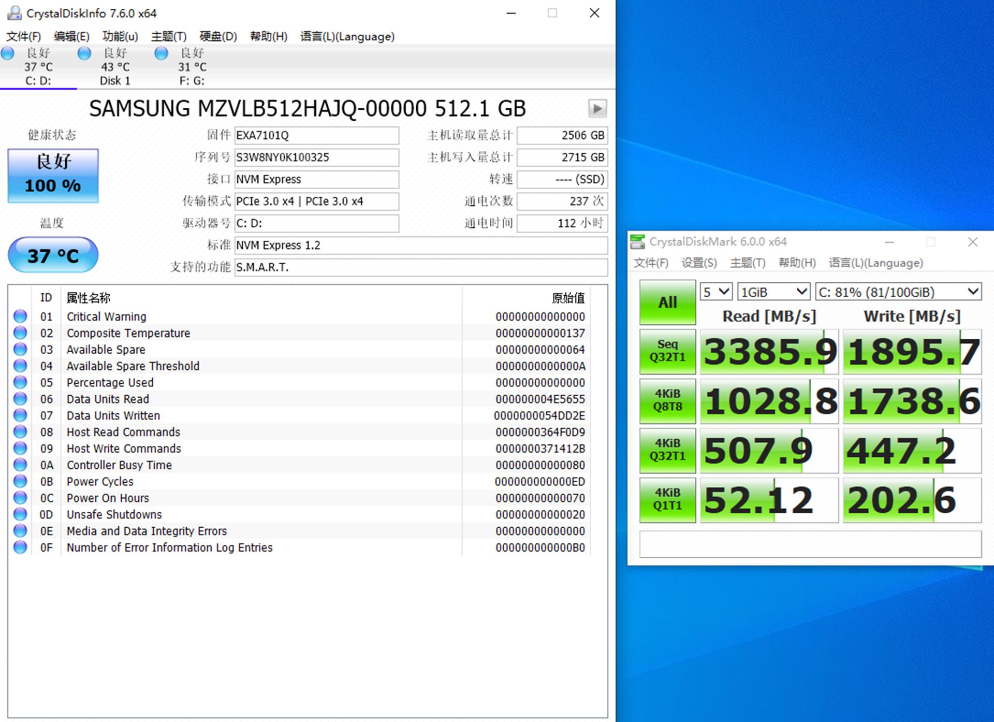
Task: Open the target drive dropdown showing C: 81%
Action: pyautogui.click(x=898, y=292)
